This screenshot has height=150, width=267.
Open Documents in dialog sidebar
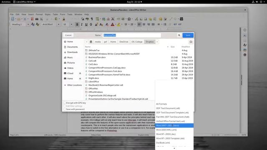72,47
